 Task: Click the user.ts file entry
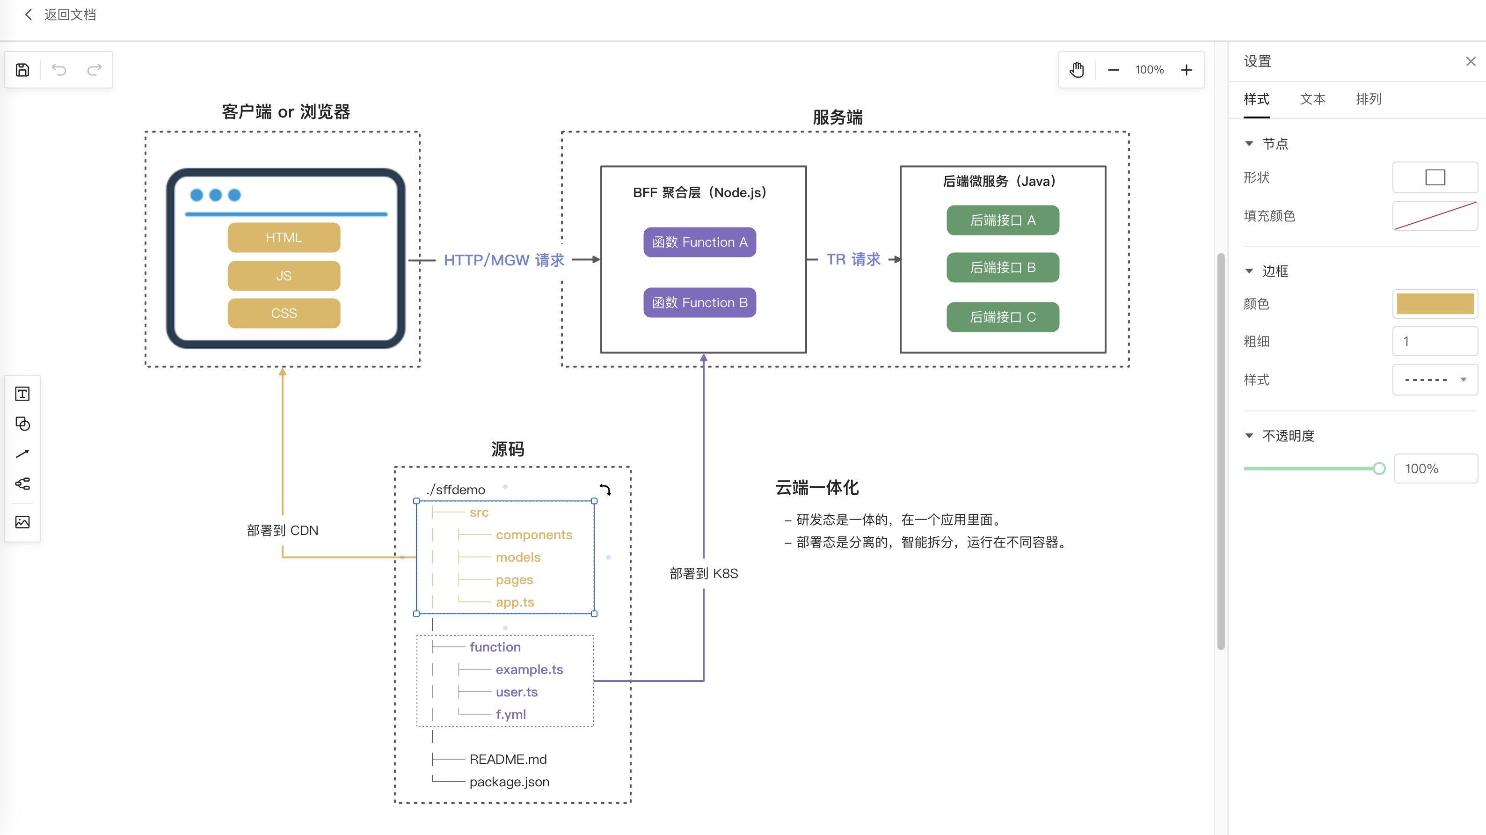[516, 692]
